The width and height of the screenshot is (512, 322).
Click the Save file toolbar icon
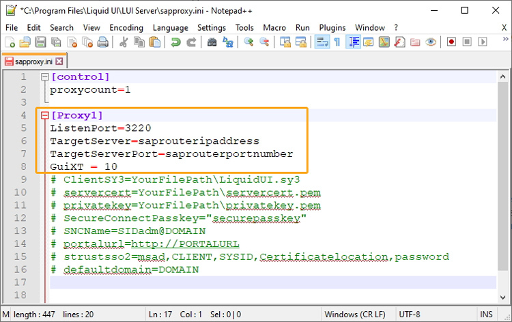point(39,42)
